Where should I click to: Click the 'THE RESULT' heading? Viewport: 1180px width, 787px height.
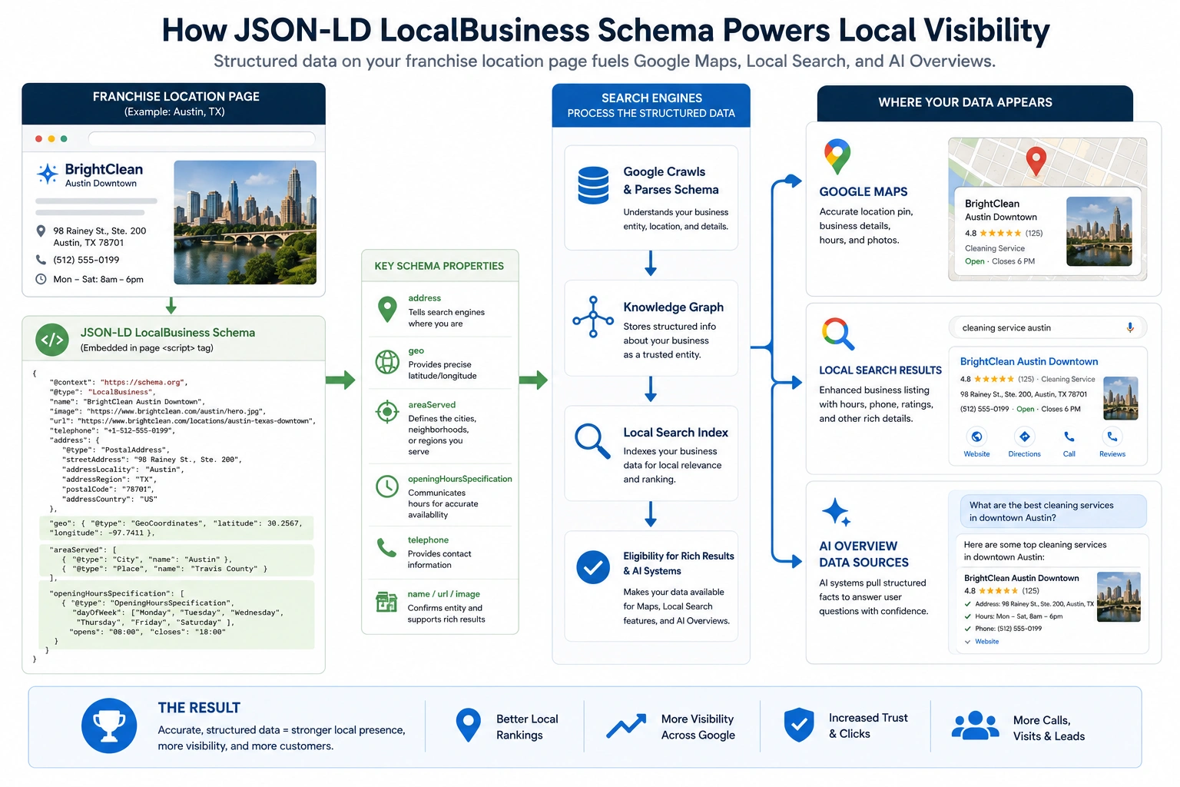199,708
